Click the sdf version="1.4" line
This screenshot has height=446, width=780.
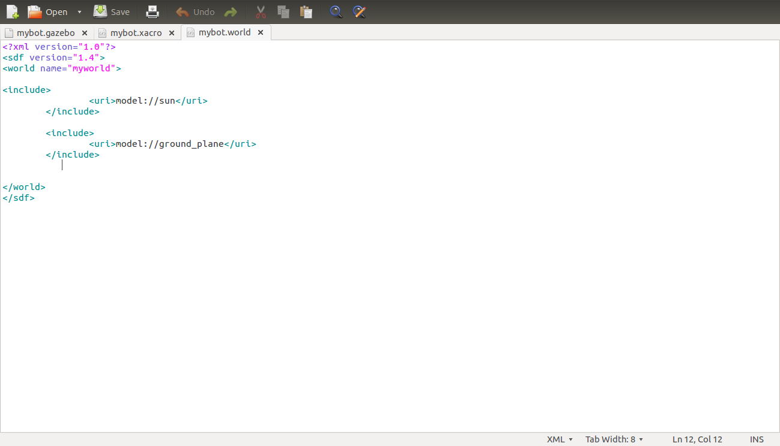tap(53, 58)
